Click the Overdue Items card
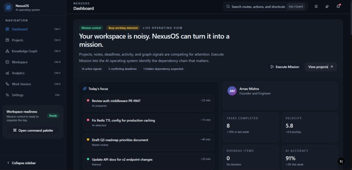Image resolution: width=352 pixels, height=170 pixels. (251, 157)
